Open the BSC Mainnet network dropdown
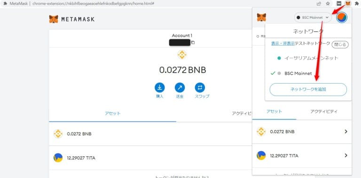Screen dimensions: 361x178 coord(313,17)
